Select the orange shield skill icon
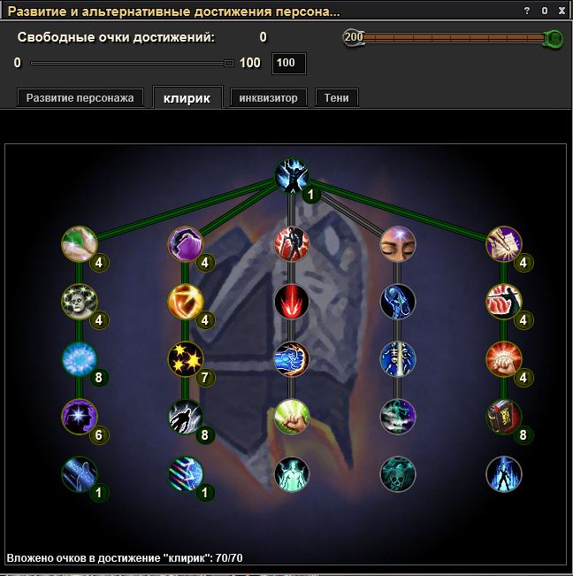Screen dimensions: 573x576 point(186,301)
